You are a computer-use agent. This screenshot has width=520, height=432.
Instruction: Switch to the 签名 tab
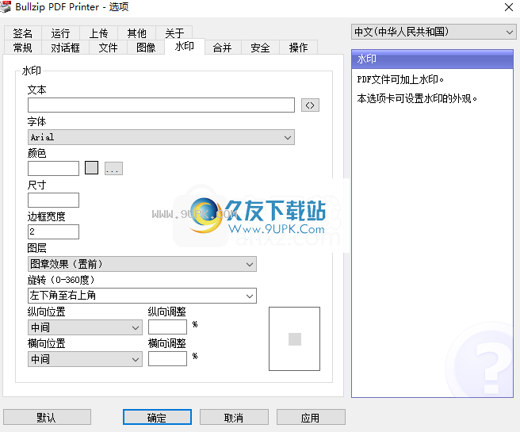pos(22,33)
